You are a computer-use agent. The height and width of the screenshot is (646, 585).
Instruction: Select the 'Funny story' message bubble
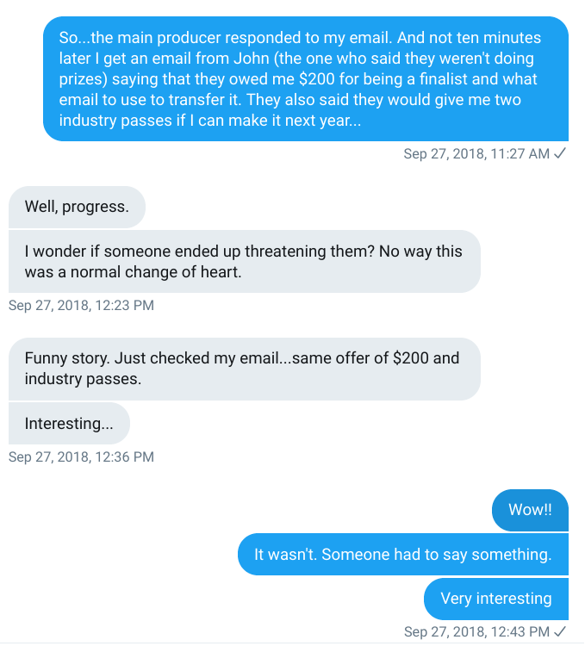coord(245,369)
